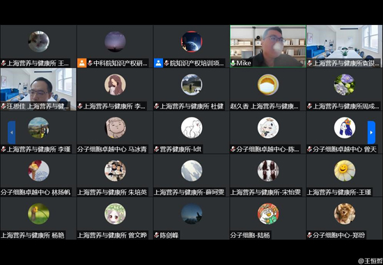
Task: Click the name label 分子细胞卓越中心 马冰青
Action: pyautogui.click(x=112, y=149)
